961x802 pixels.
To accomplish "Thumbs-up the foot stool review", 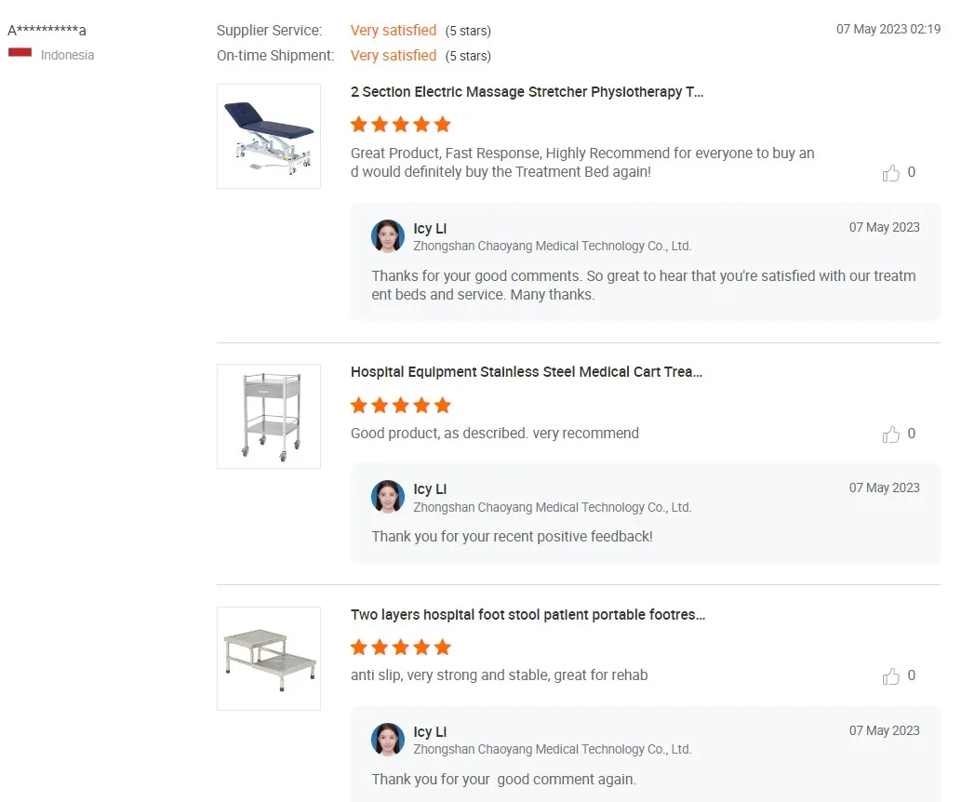I will point(891,676).
